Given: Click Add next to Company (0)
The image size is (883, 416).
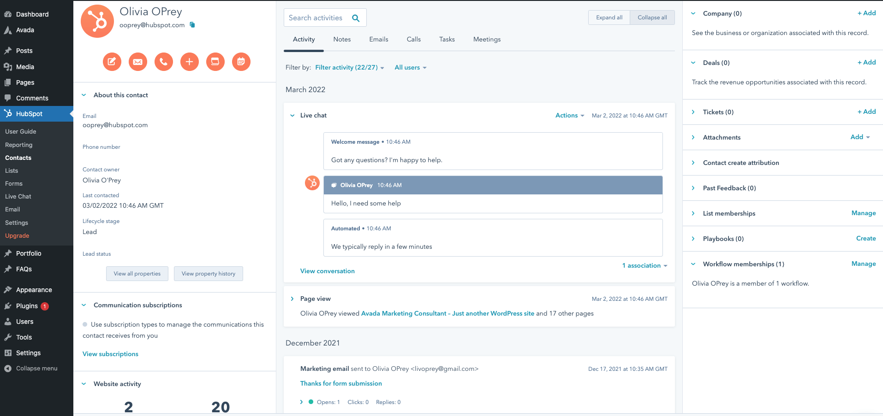Looking at the screenshot, I should pyautogui.click(x=866, y=13).
